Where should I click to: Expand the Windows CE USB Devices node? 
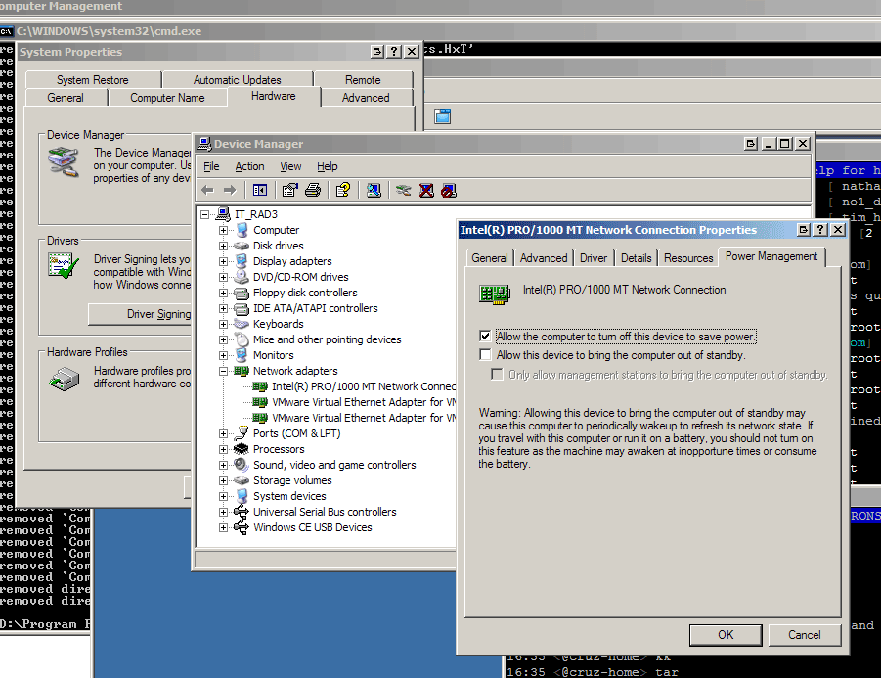(x=224, y=527)
